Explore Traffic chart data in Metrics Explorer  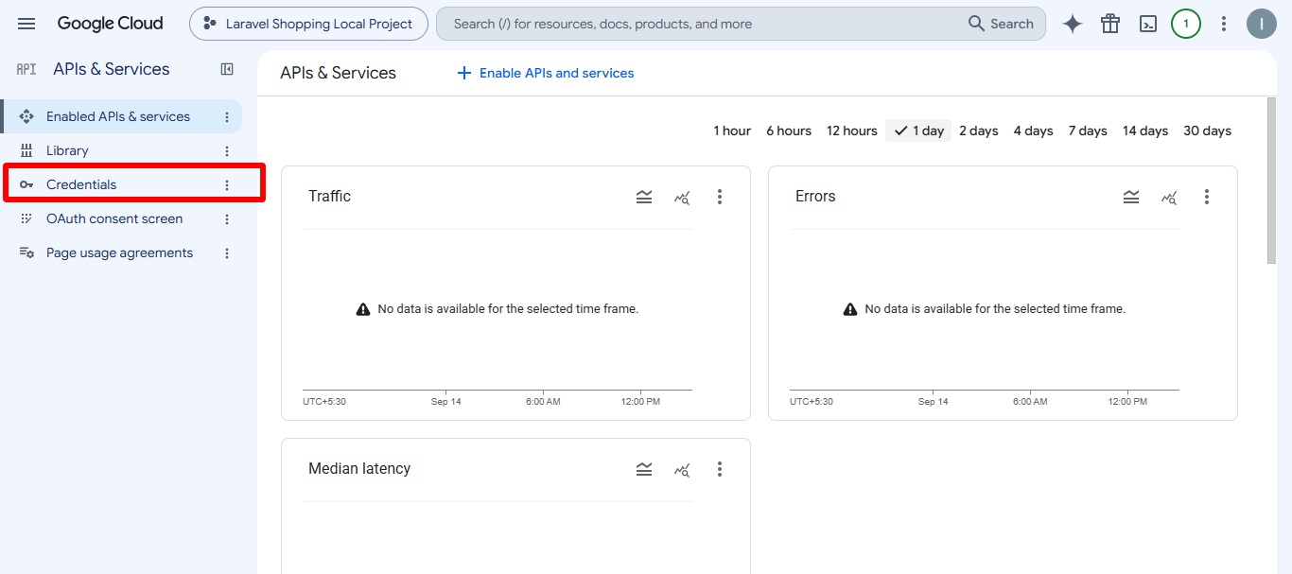tap(682, 197)
